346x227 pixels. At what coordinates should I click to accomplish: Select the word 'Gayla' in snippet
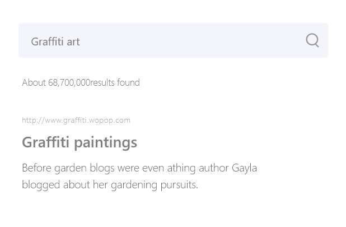(x=244, y=168)
